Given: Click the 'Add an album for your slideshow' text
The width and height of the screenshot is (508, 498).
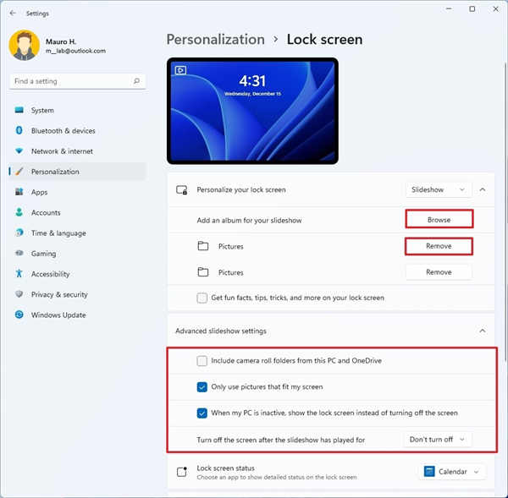Looking at the screenshot, I should (x=249, y=220).
